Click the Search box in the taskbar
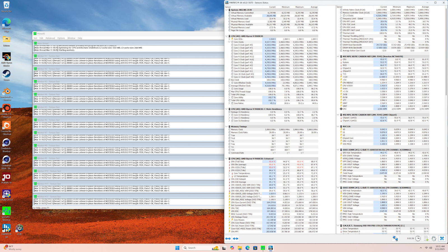Image resolution: width=448 pixels, height=252 pixels. pos(201,248)
